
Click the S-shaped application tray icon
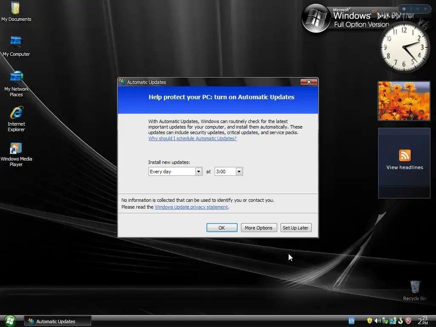400,321
